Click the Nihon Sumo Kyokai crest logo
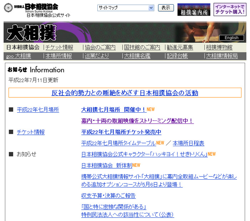Image resolution: width=250 pixels, height=221 pixels. pos(8,7)
